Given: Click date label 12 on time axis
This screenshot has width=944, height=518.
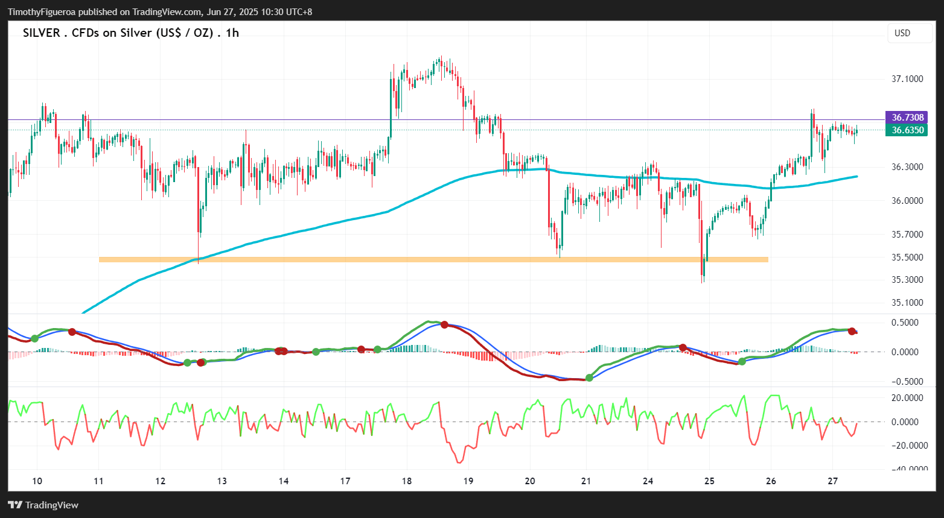Looking at the screenshot, I should click(x=161, y=481).
